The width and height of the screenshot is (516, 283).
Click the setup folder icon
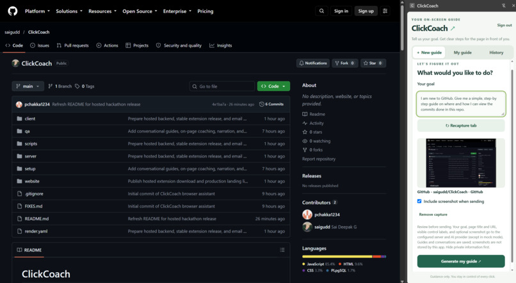(19, 169)
